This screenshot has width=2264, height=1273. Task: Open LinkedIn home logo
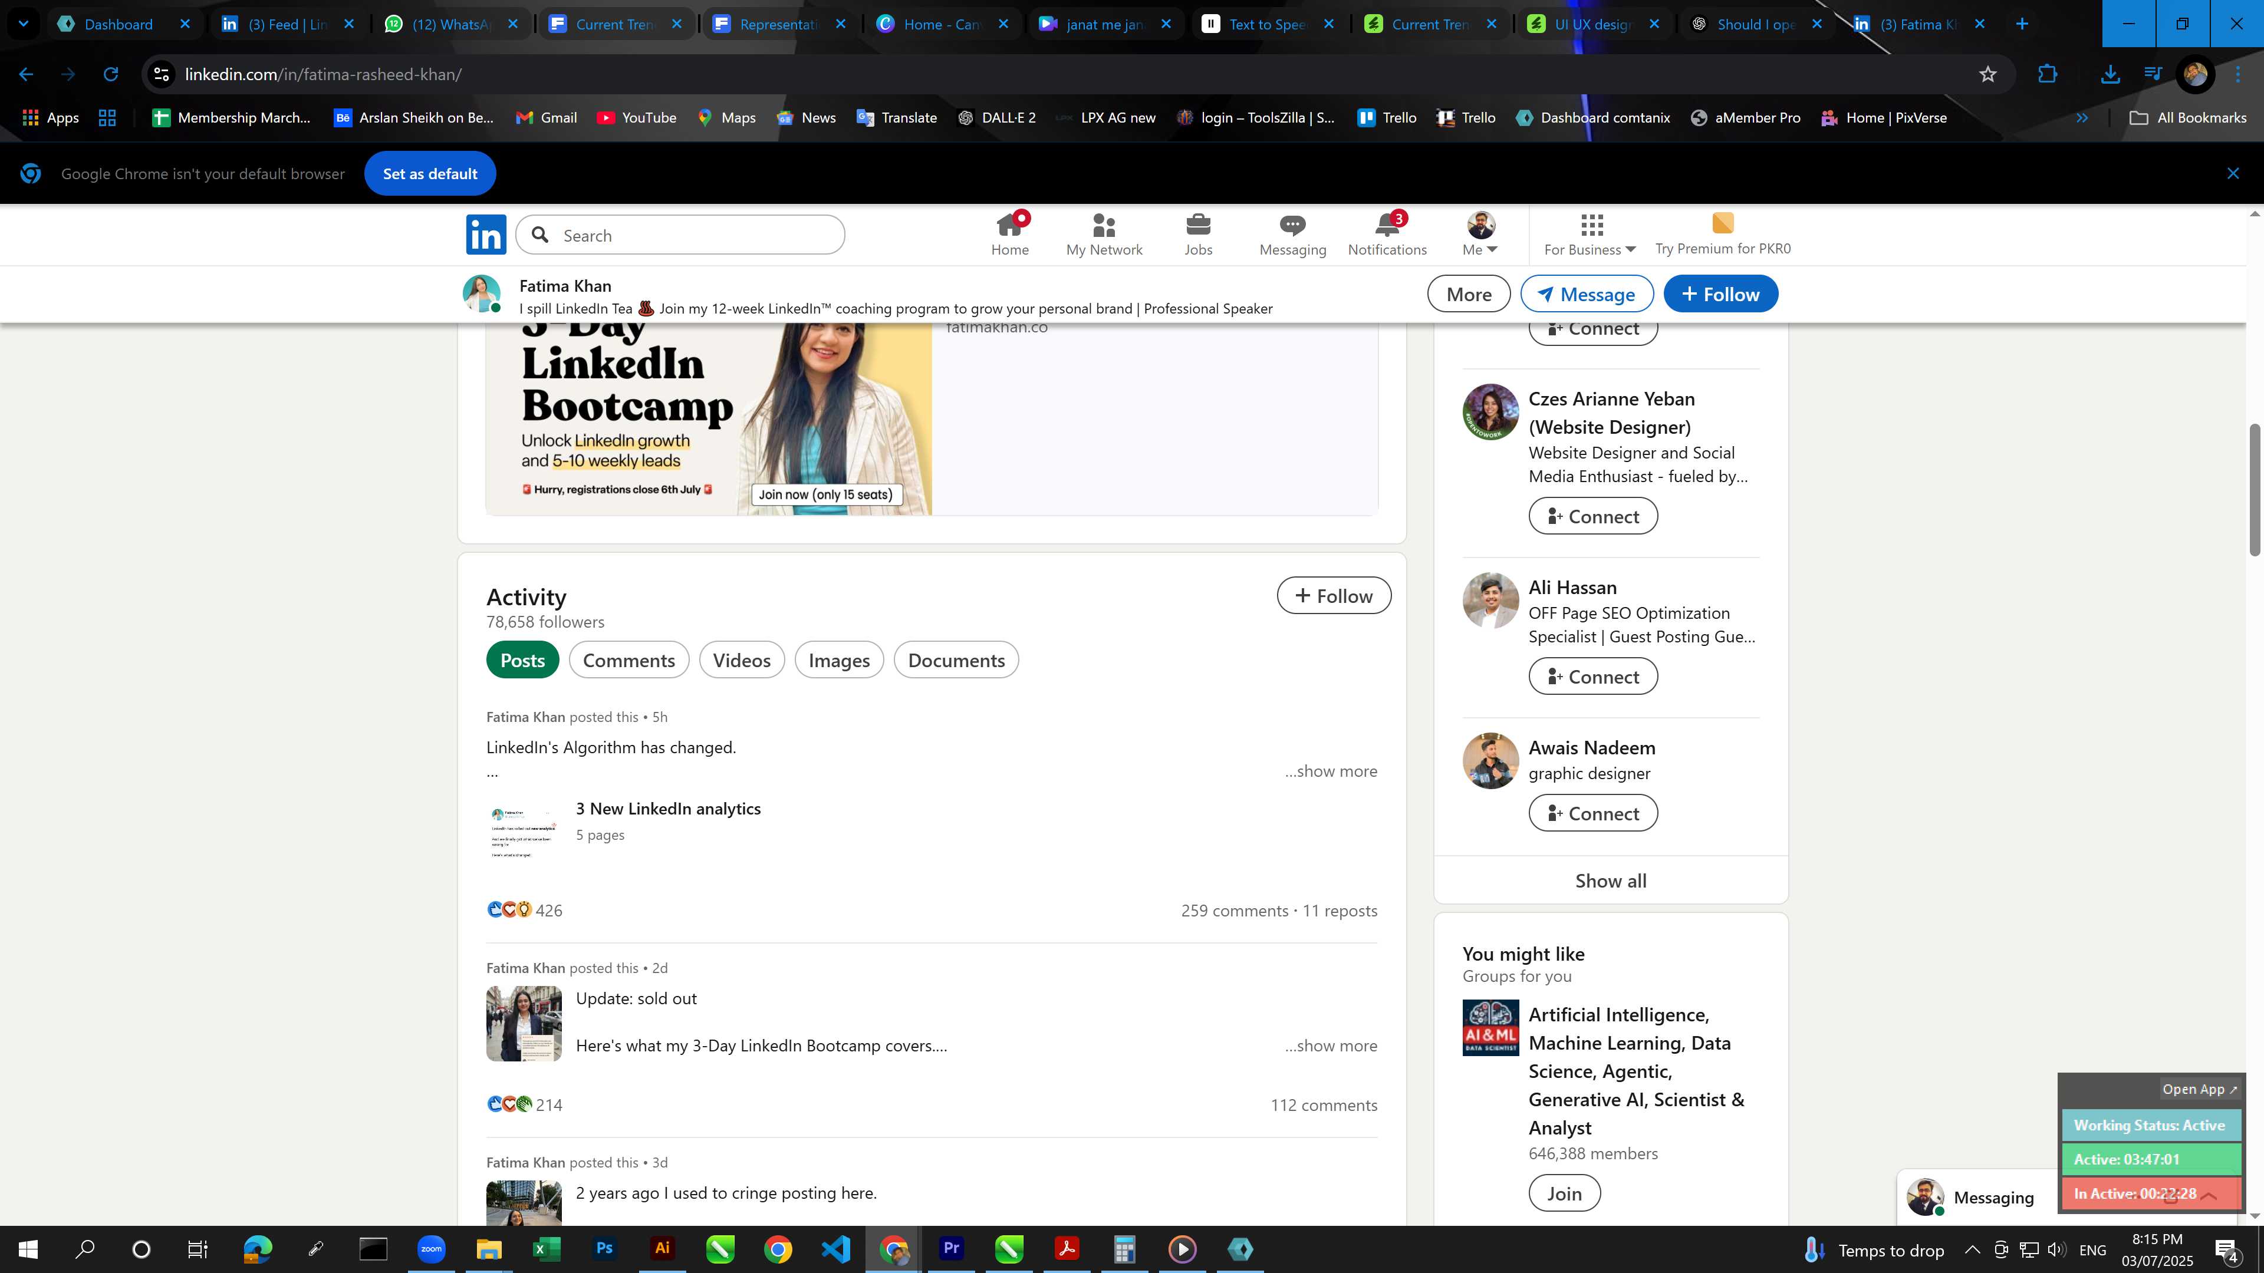point(486,235)
